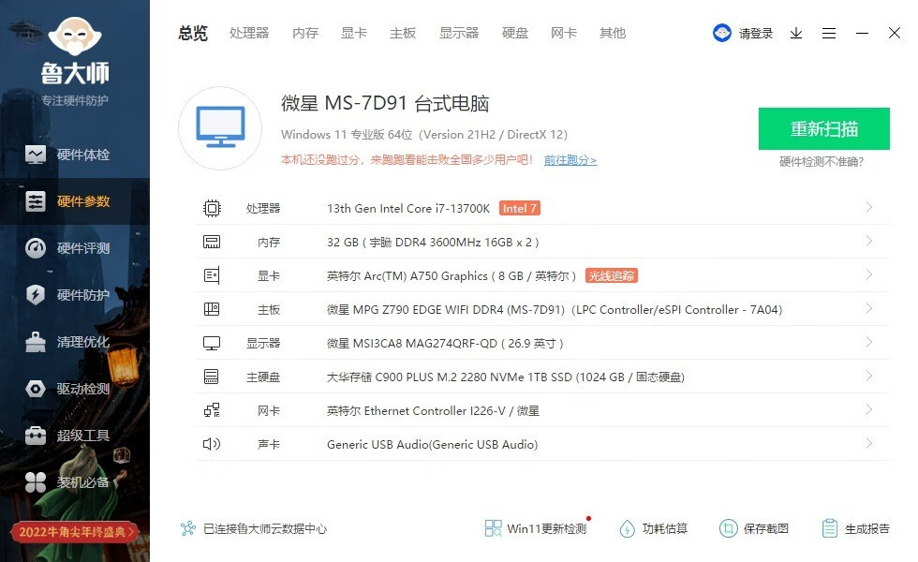Click 大华存储 C900 PLUS SSD text

click(x=505, y=377)
